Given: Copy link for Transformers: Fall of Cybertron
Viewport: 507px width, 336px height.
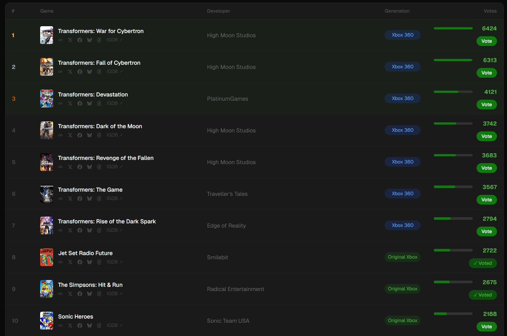Looking at the screenshot, I should click(60, 72).
